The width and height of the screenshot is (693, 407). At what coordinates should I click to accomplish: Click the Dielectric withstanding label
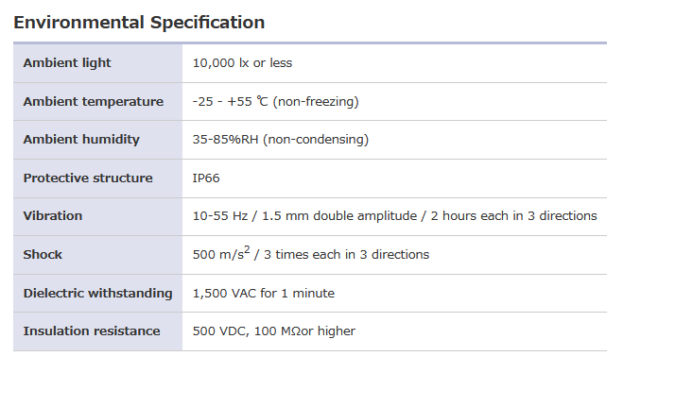click(97, 294)
